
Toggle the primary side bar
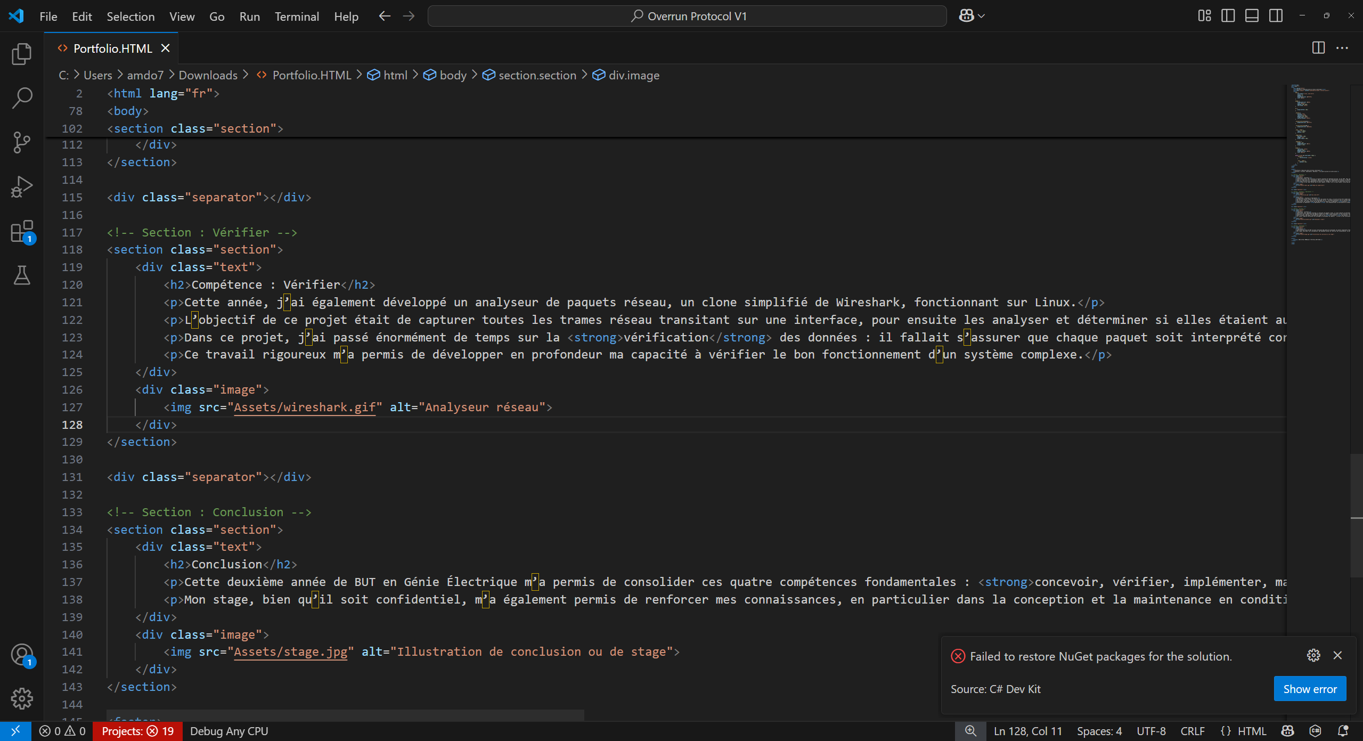(x=1228, y=16)
